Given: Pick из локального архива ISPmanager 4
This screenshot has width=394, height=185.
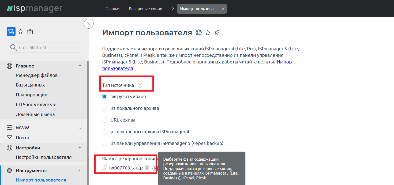Looking at the screenshot, I should coord(105,132).
